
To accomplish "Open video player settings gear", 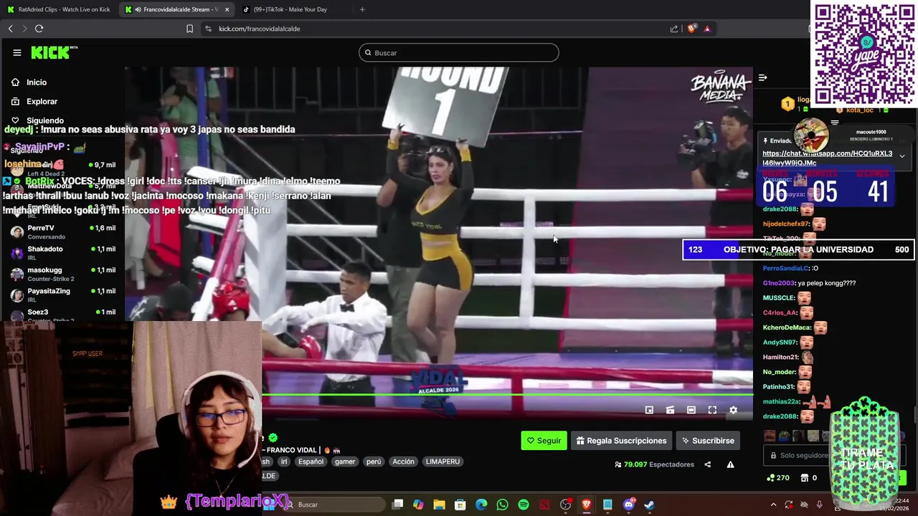I will (x=733, y=410).
